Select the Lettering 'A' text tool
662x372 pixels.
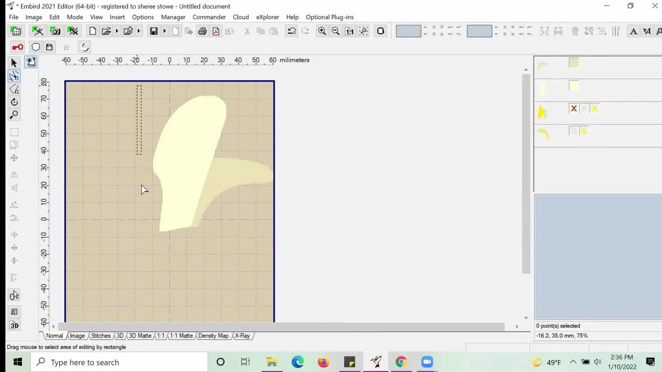(633, 31)
